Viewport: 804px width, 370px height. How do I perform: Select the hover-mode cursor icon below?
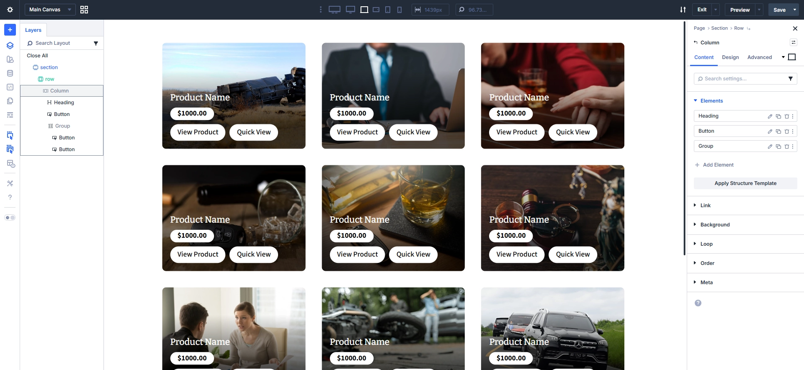tap(10, 149)
